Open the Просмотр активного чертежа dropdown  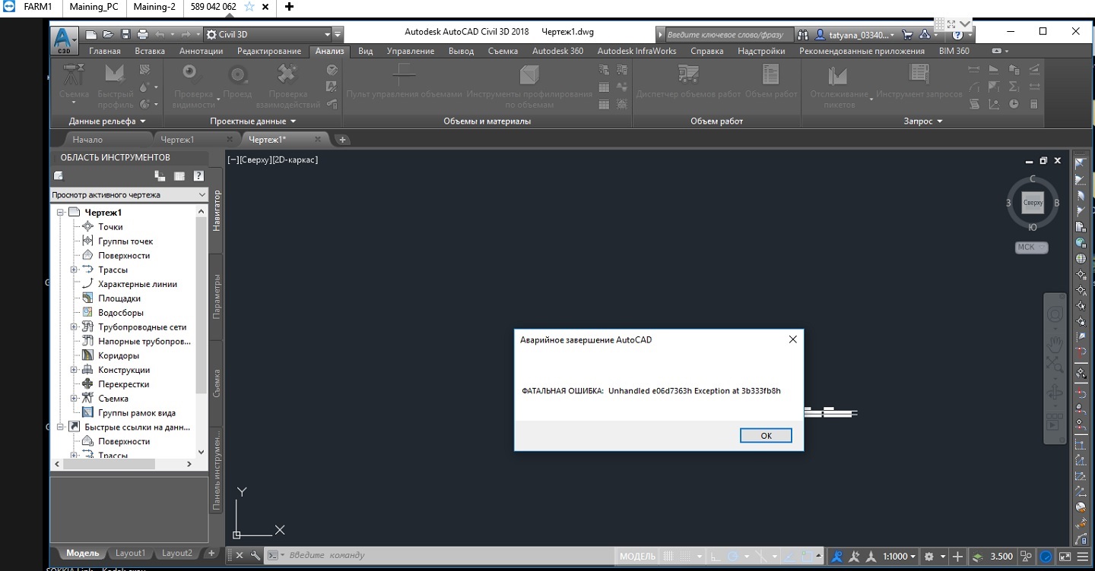coord(129,195)
